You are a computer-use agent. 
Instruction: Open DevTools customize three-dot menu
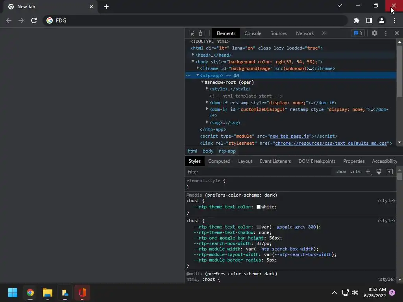[x=386, y=33]
